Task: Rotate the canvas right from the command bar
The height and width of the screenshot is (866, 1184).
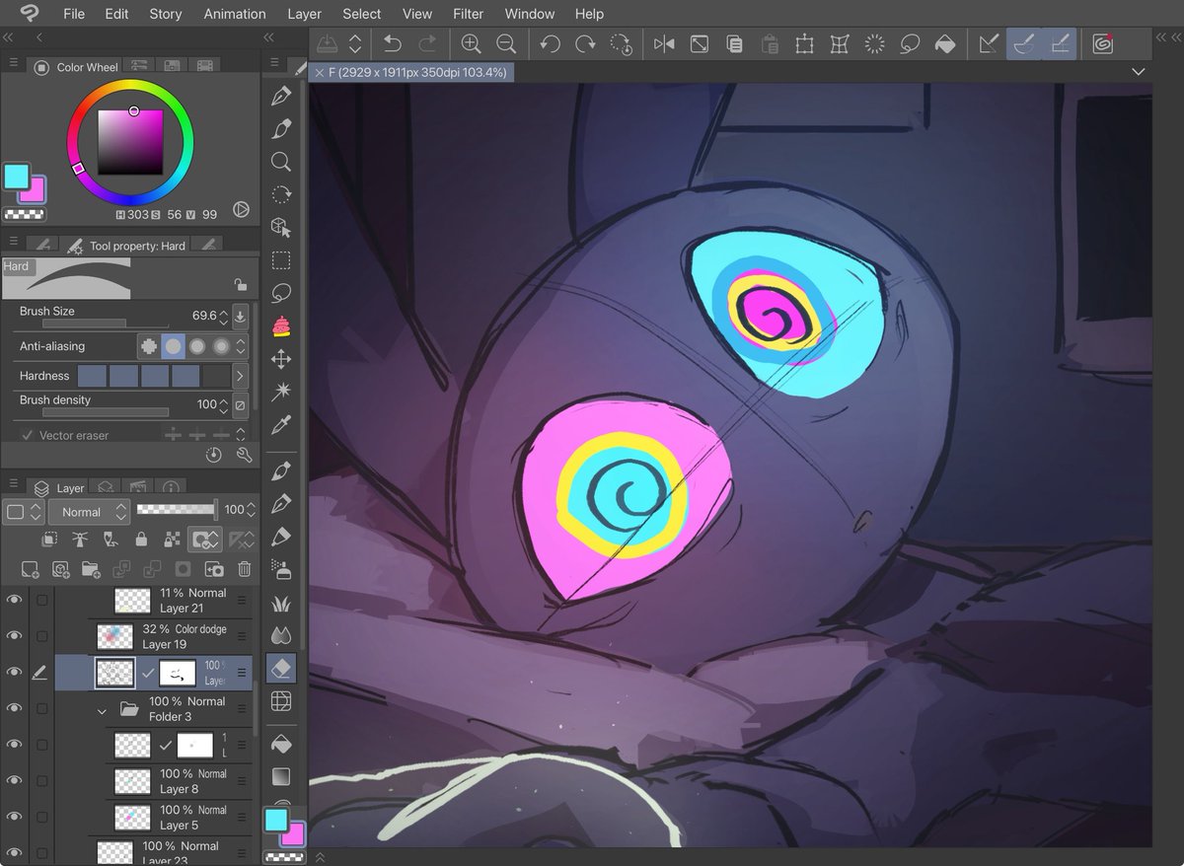Action: 585,43
